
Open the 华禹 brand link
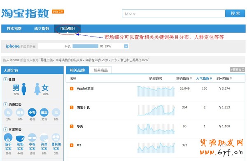[80, 126]
